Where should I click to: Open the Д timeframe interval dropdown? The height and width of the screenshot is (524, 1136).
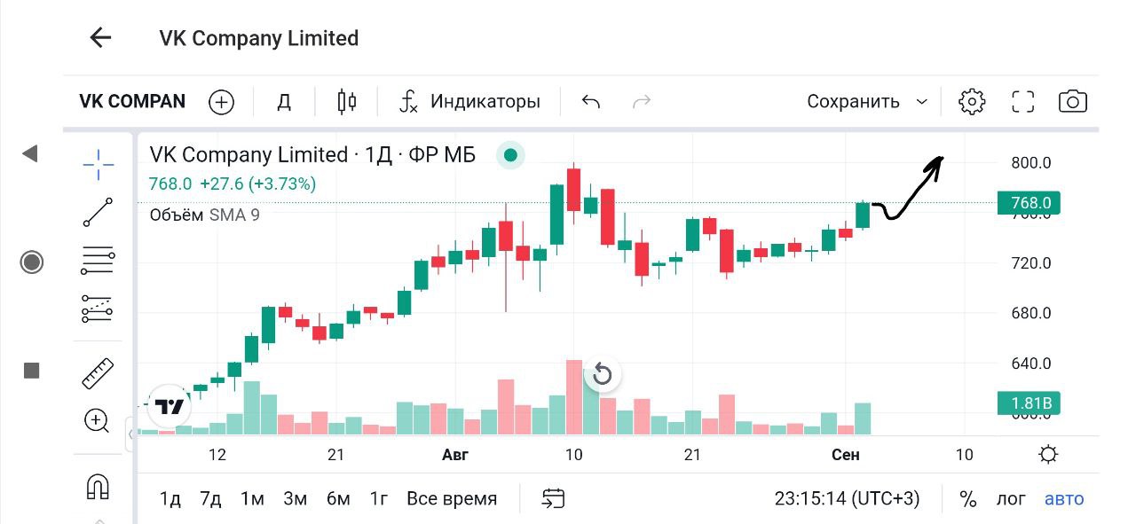pos(284,101)
